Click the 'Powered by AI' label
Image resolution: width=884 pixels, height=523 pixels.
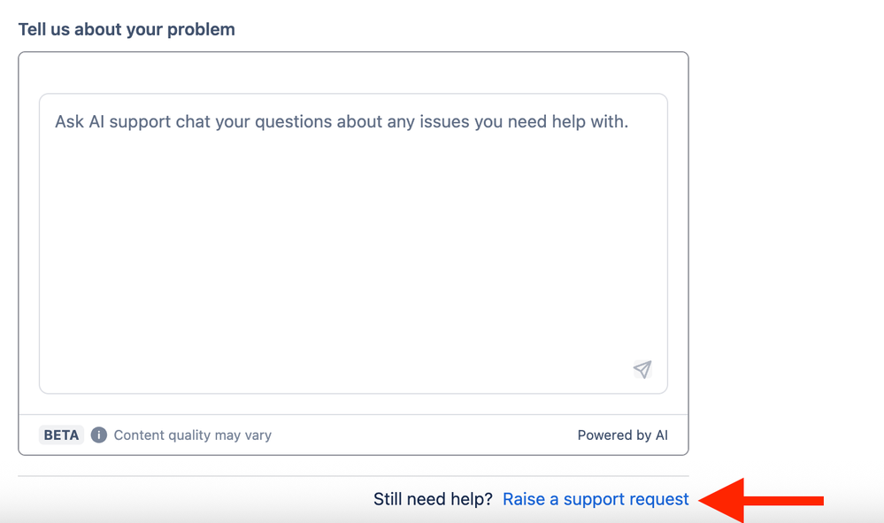tap(622, 435)
